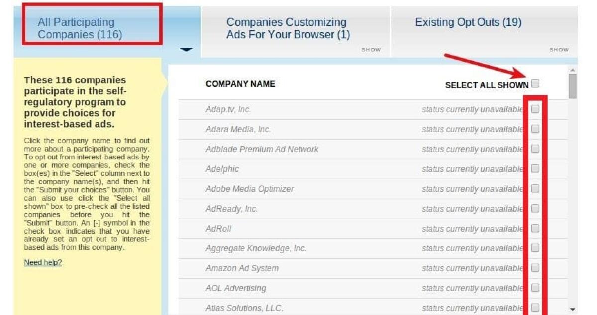The image size is (597, 315).
Task: Click the scrollbar down arrow
Action: click(x=572, y=309)
